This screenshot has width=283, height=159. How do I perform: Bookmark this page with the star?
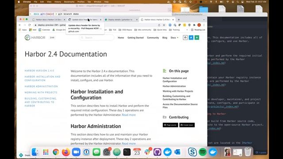(x=164, y=25)
